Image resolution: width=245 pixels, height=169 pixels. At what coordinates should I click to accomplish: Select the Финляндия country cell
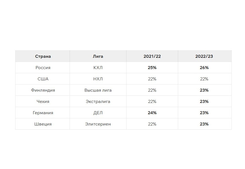coord(43,90)
